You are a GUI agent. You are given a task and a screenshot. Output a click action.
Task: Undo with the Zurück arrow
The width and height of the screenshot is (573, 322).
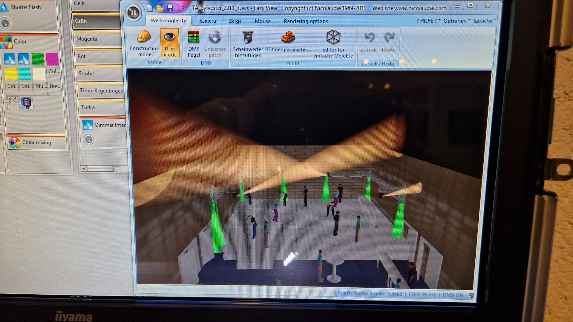pyautogui.click(x=369, y=38)
